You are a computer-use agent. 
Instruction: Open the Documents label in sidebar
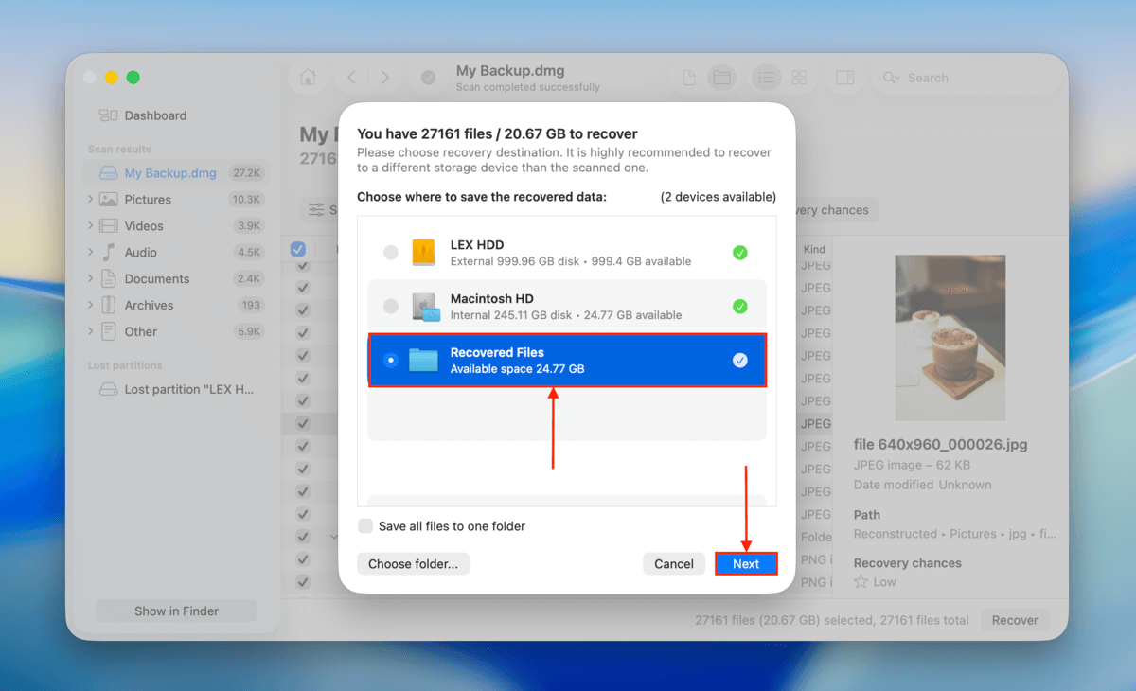pos(157,279)
